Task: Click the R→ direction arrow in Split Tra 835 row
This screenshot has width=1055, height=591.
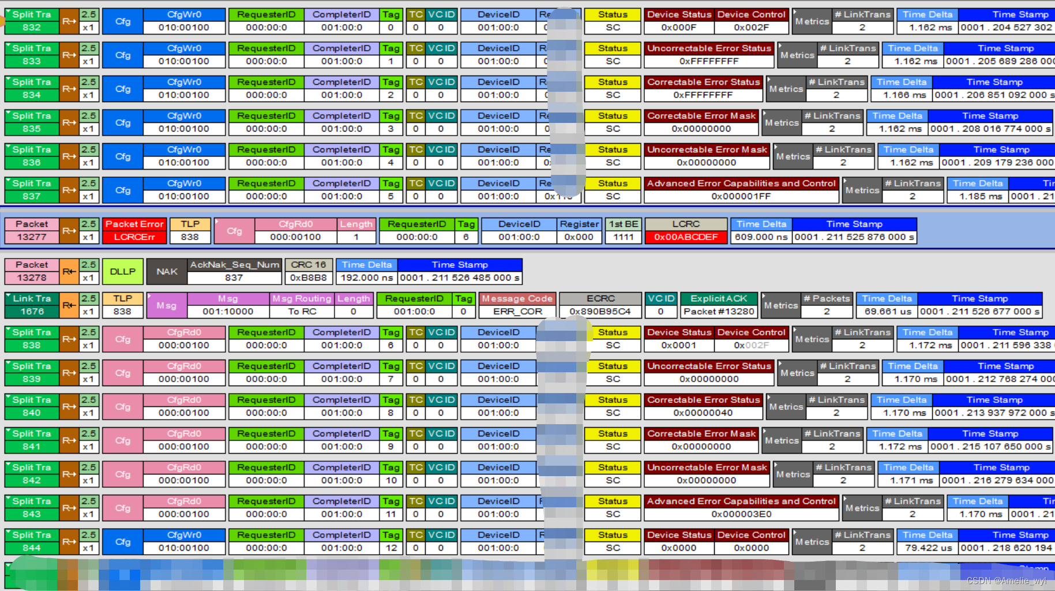Action: 69,122
